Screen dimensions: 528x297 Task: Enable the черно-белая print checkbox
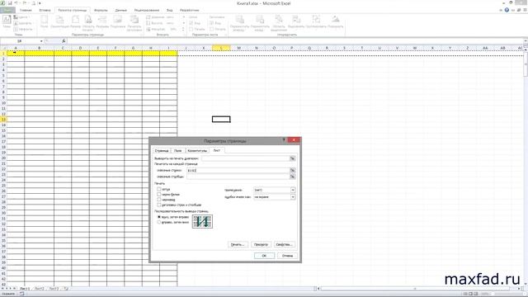[159, 195]
